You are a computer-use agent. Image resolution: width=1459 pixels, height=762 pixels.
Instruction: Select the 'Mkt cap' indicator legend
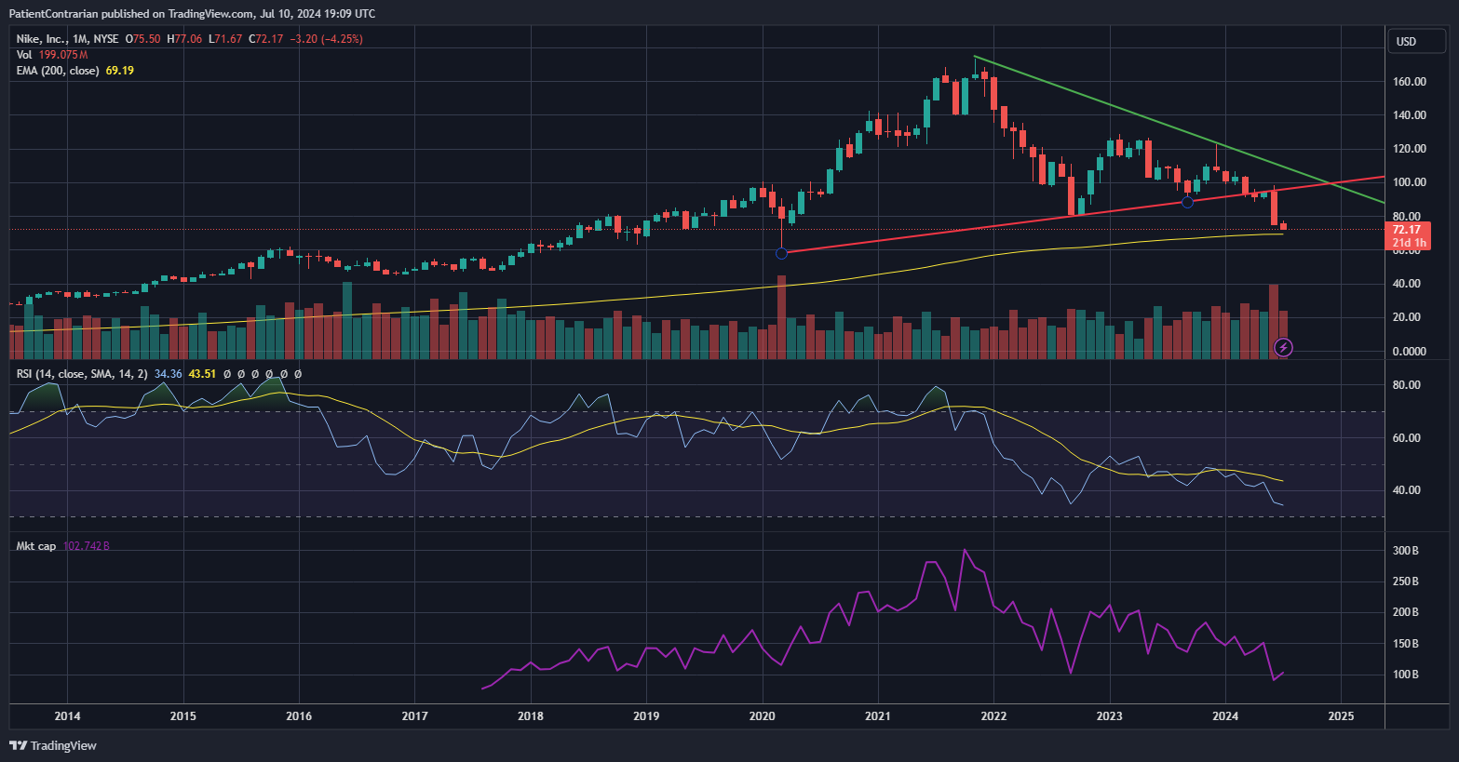click(36, 546)
